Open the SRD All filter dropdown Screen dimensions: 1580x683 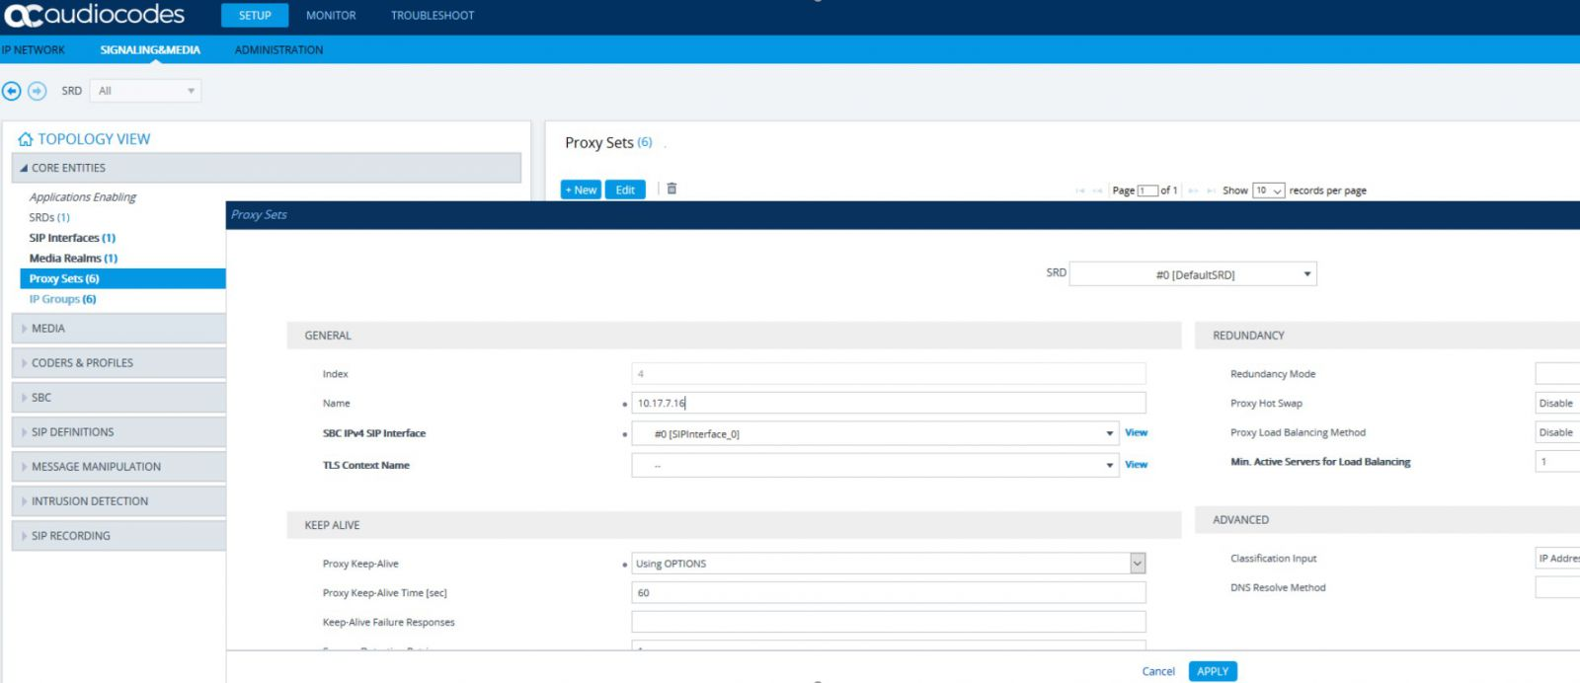tap(145, 91)
